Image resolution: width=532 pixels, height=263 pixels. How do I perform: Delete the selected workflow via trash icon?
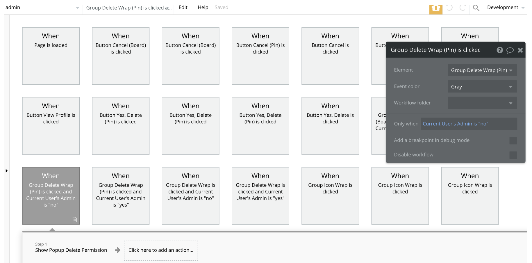pos(75,219)
